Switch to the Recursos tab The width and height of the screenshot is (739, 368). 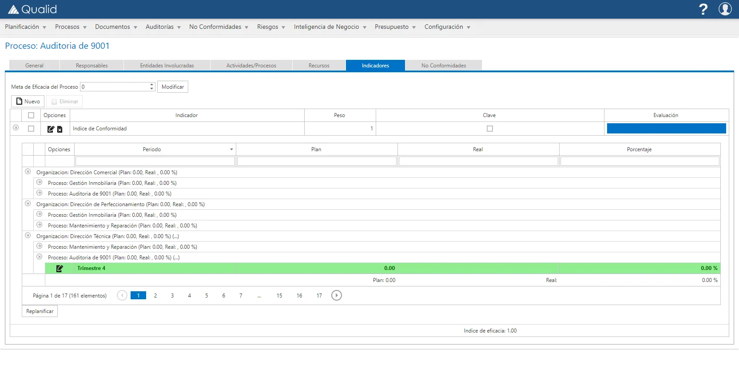(319, 66)
